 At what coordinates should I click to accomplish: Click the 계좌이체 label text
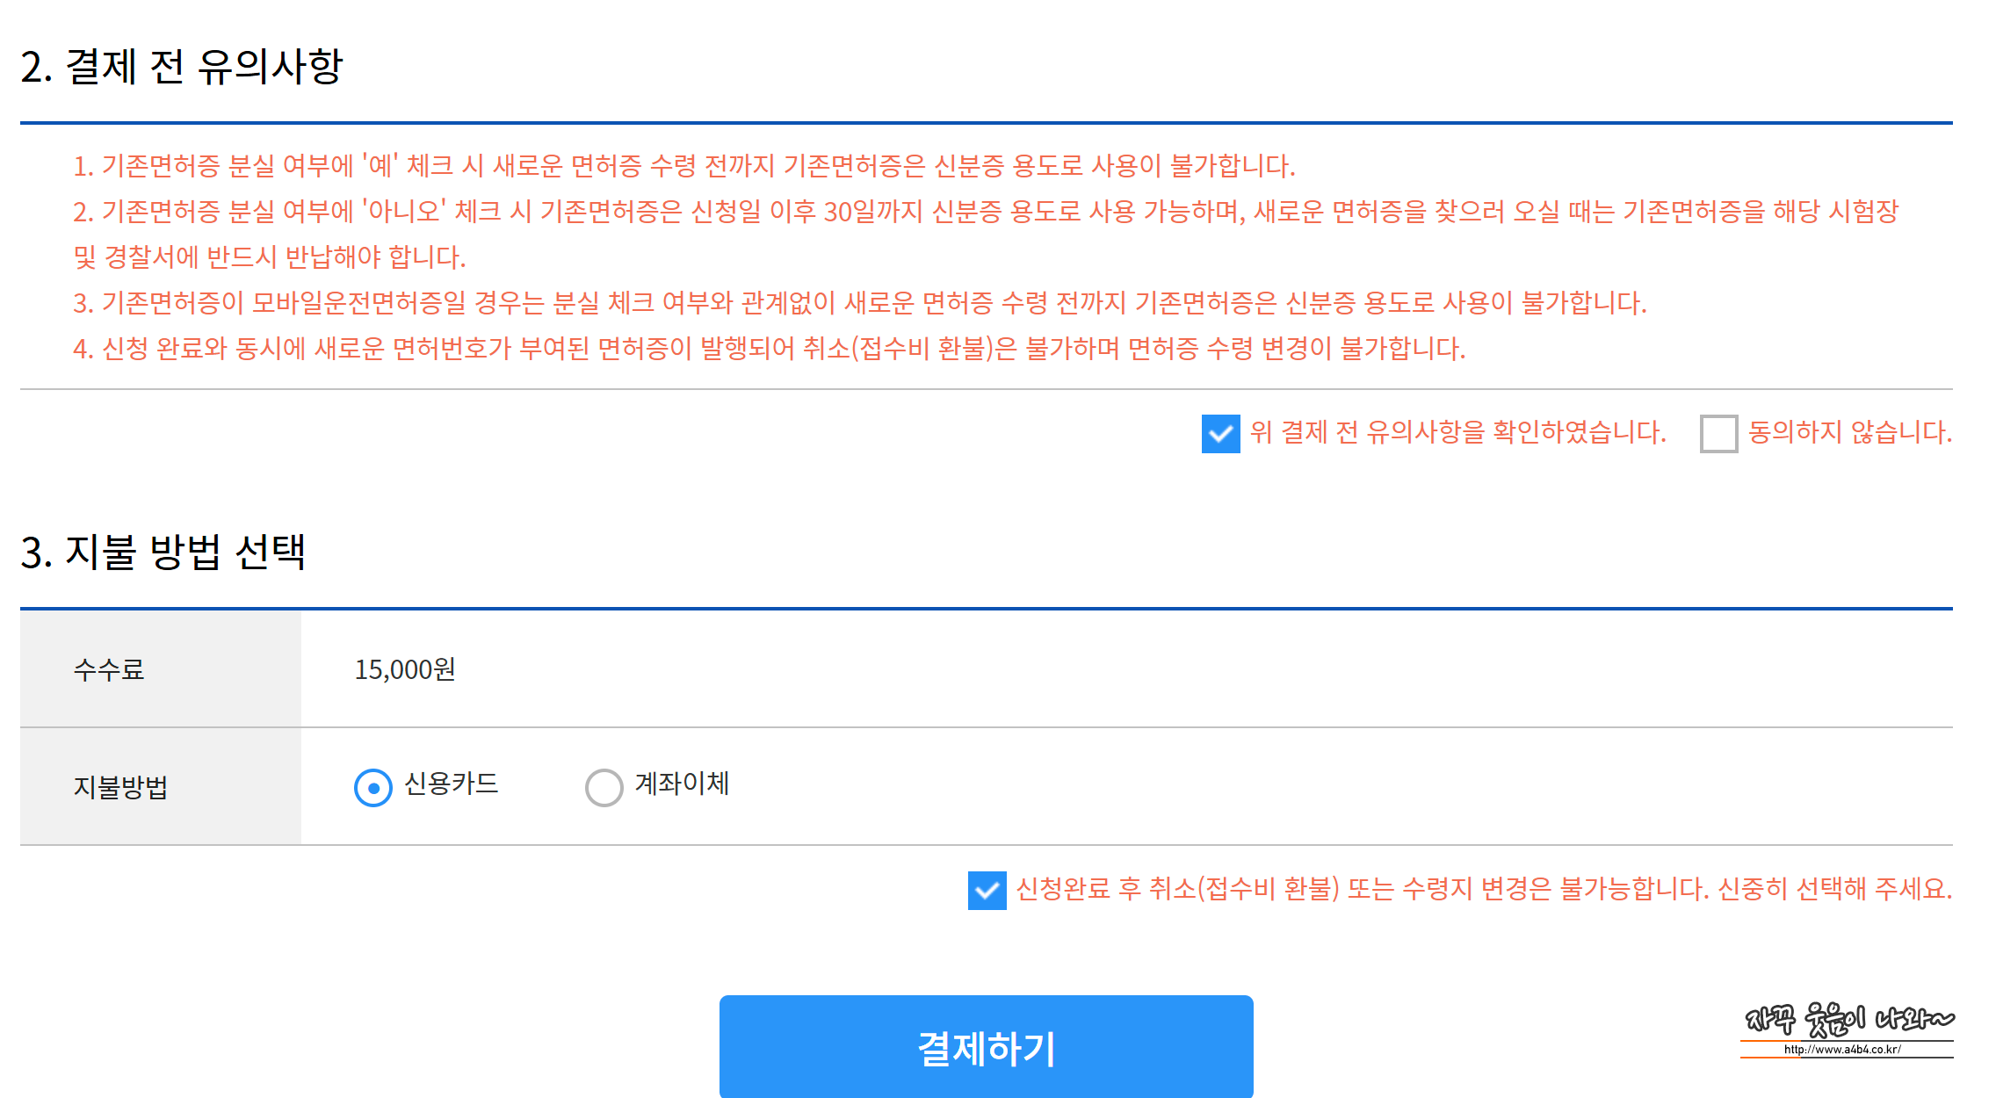click(682, 784)
